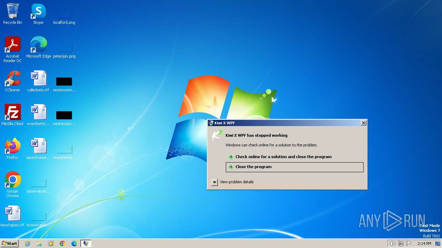Open Windows Explorer folder in taskbar
Viewport: 442px width, 248px height.
[39, 244]
